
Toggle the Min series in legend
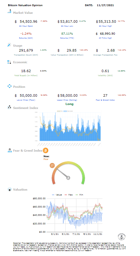pos(79,195)
